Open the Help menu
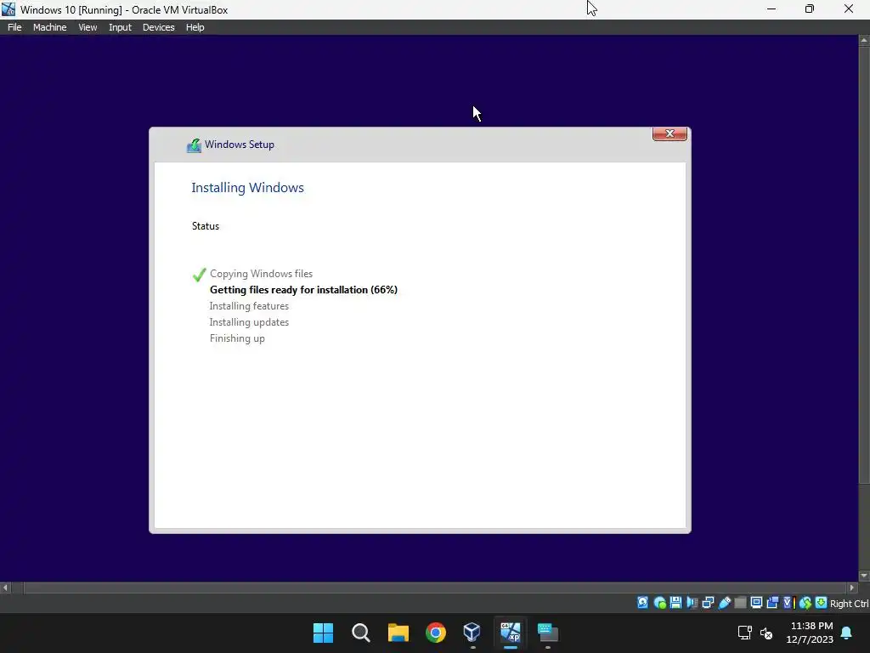Image resolution: width=870 pixels, height=653 pixels. tap(195, 27)
